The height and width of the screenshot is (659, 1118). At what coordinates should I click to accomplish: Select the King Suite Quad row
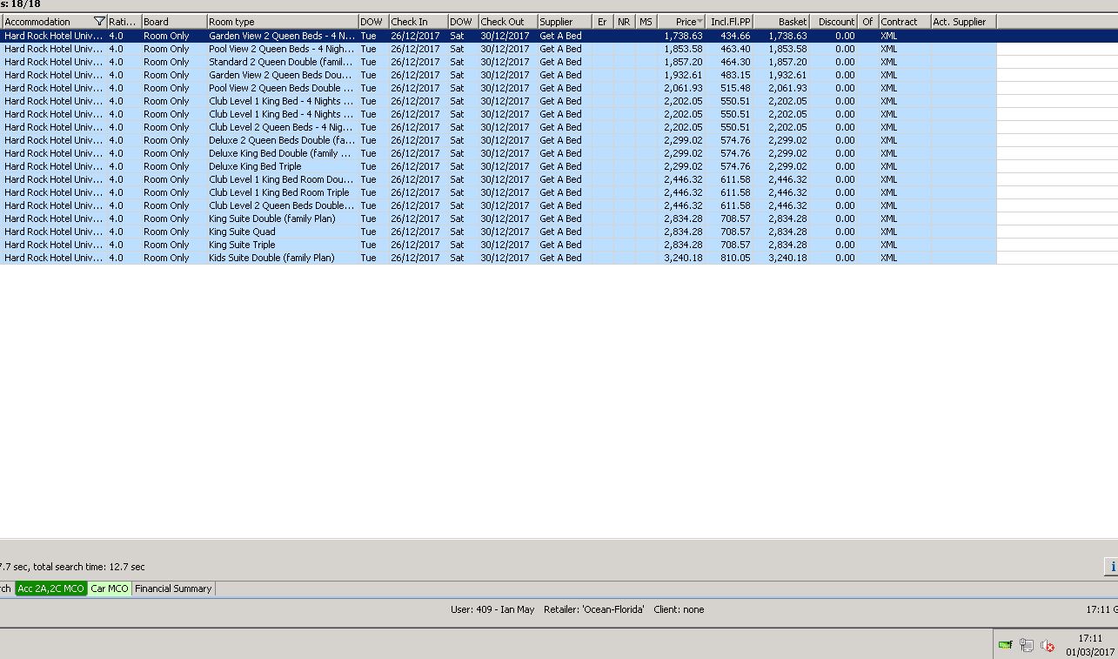tap(498, 232)
